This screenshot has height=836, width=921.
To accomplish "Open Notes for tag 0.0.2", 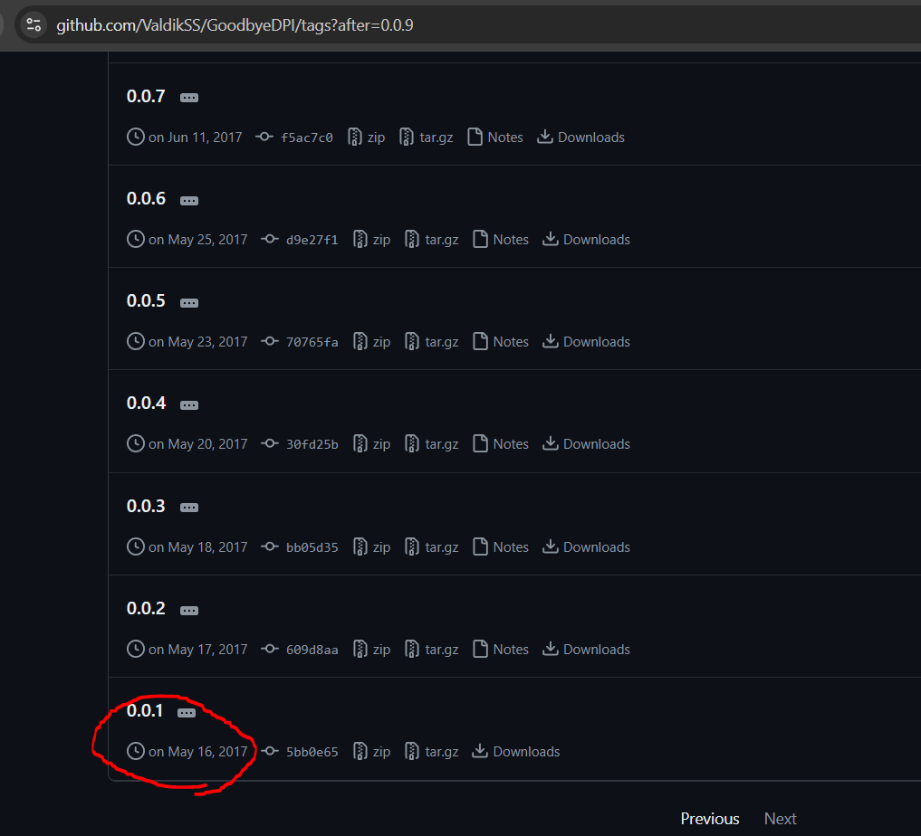I will 501,650.
